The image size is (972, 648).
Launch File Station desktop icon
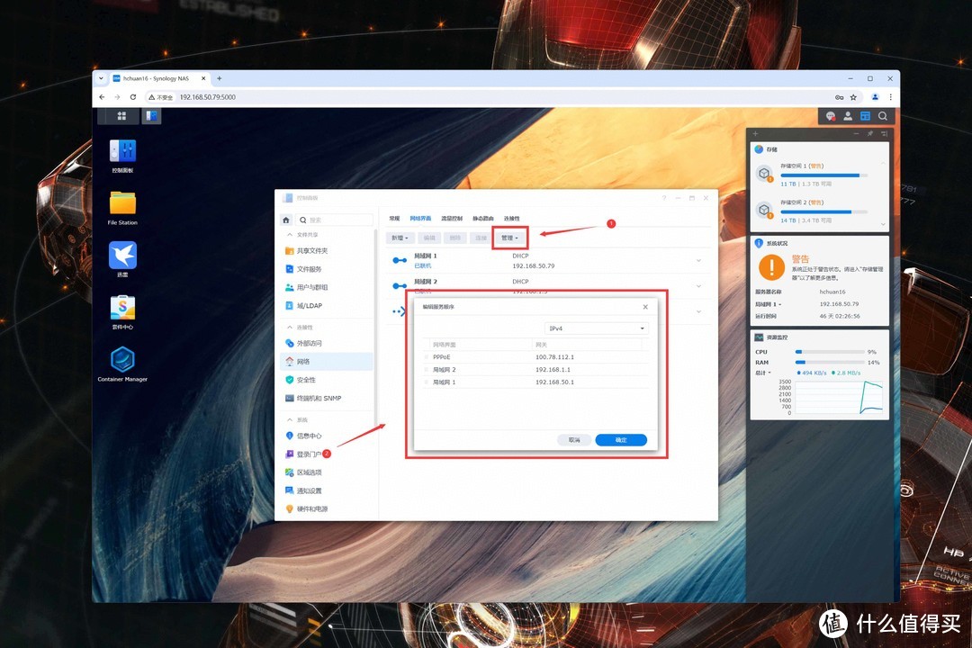(x=122, y=203)
